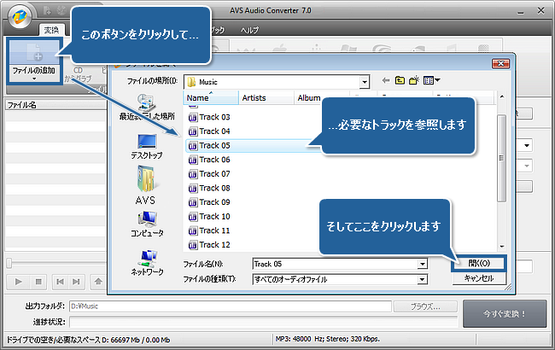This screenshot has width=555, height=350.
Task: Click Track 10 audio file icon
Action: pyautogui.click(x=193, y=217)
